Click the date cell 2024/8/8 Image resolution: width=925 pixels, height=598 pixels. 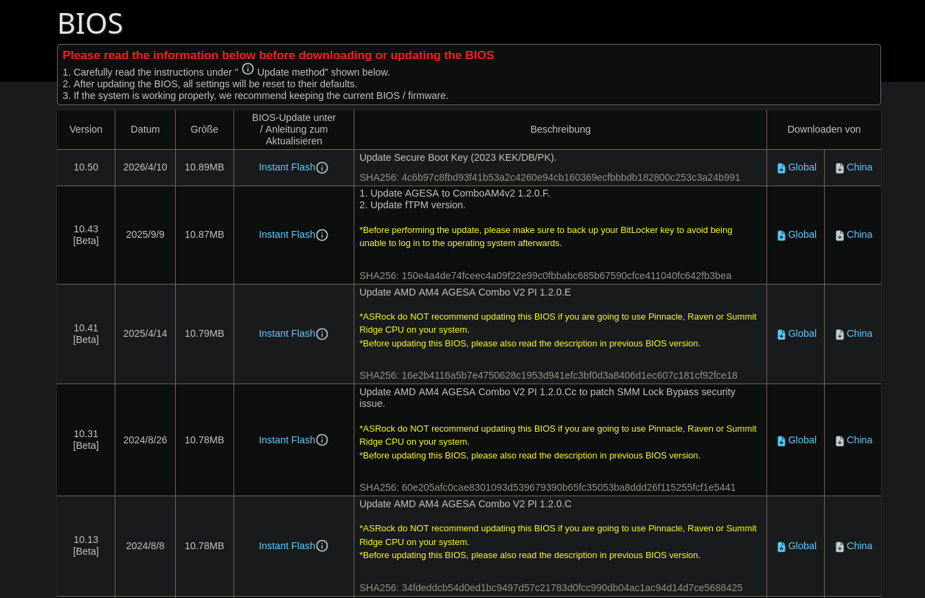click(x=145, y=546)
